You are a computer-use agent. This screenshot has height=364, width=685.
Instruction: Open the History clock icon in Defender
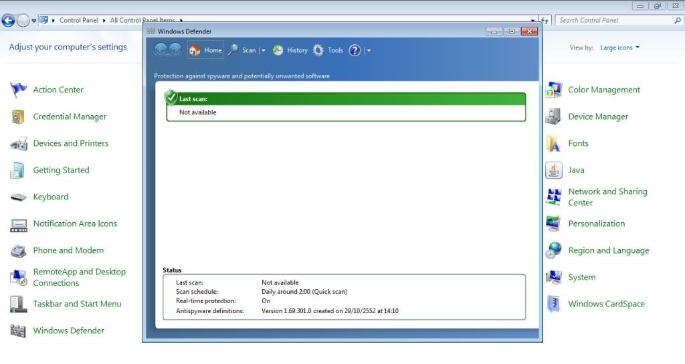coord(278,50)
